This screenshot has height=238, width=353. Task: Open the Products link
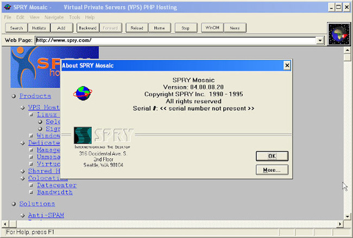click(35, 96)
